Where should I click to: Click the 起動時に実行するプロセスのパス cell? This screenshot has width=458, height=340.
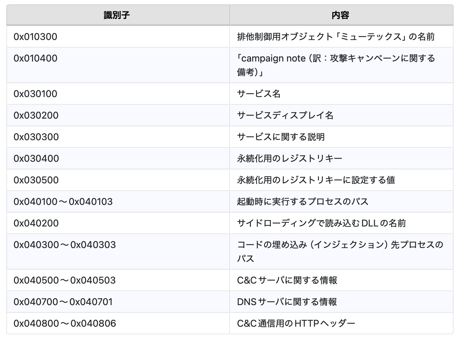303,202
